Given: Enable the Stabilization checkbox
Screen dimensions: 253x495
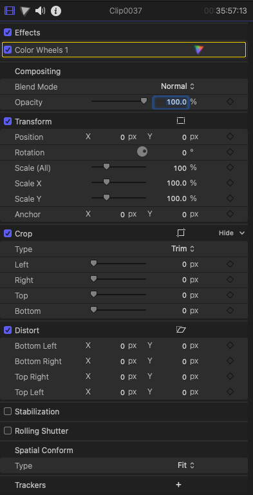Looking at the screenshot, I should tap(8, 411).
